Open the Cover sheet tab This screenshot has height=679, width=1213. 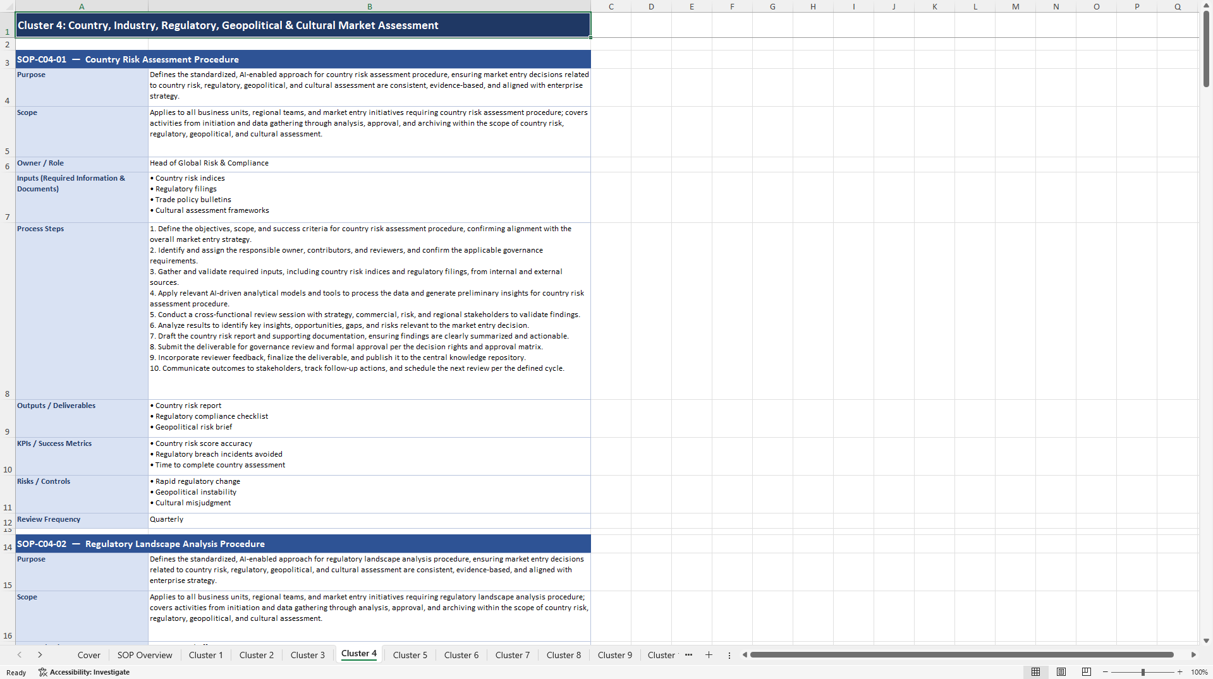pos(88,655)
